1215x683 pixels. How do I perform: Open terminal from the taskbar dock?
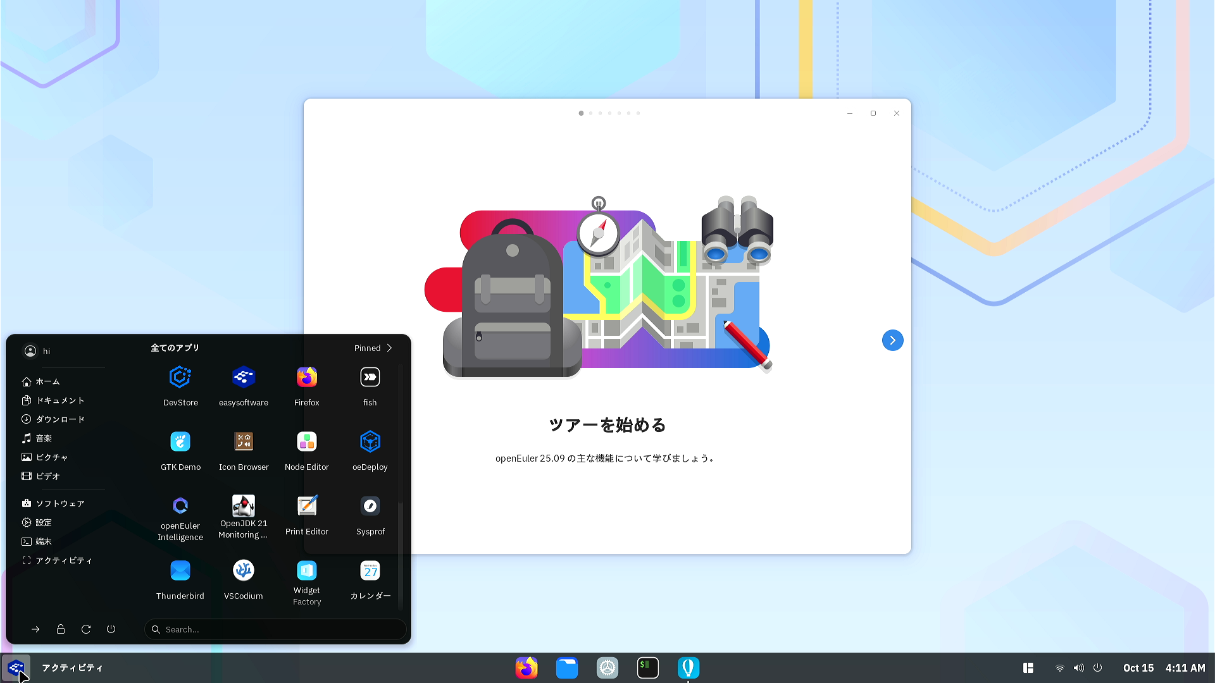(x=647, y=668)
